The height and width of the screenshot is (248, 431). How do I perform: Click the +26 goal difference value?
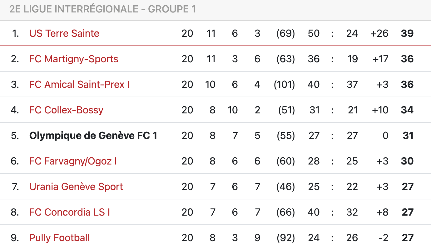pos(379,33)
